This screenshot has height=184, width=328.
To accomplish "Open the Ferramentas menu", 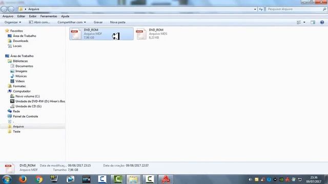I will [49, 16].
